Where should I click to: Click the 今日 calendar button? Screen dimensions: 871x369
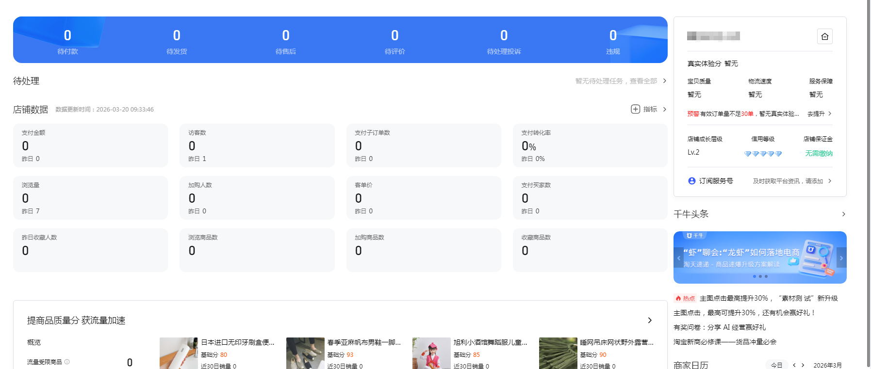[x=776, y=365]
